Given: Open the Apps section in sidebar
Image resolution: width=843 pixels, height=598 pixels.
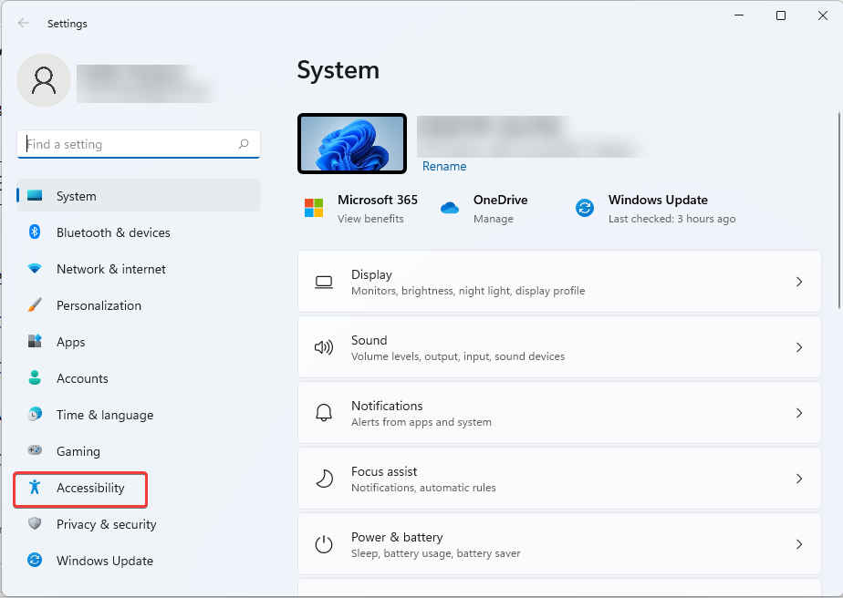Looking at the screenshot, I should pyautogui.click(x=71, y=342).
